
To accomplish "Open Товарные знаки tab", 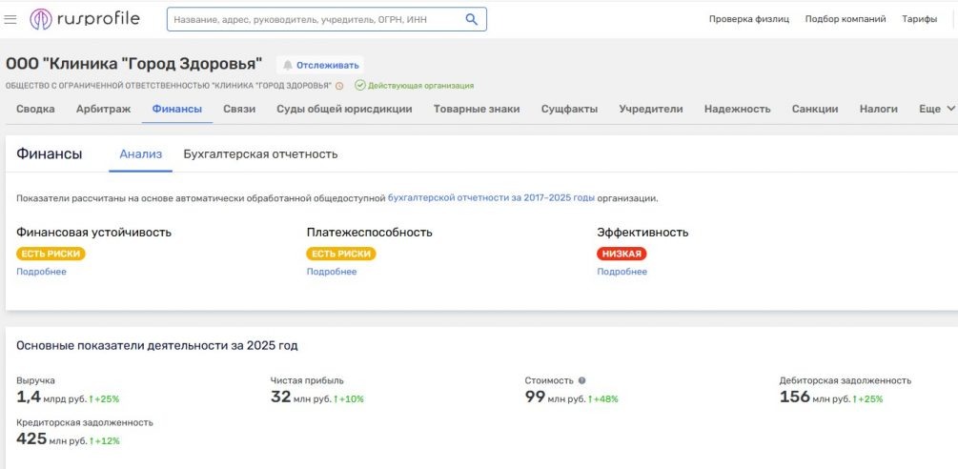I will [477, 110].
